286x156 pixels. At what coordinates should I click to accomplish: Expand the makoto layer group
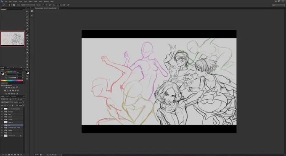click(4, 117)
